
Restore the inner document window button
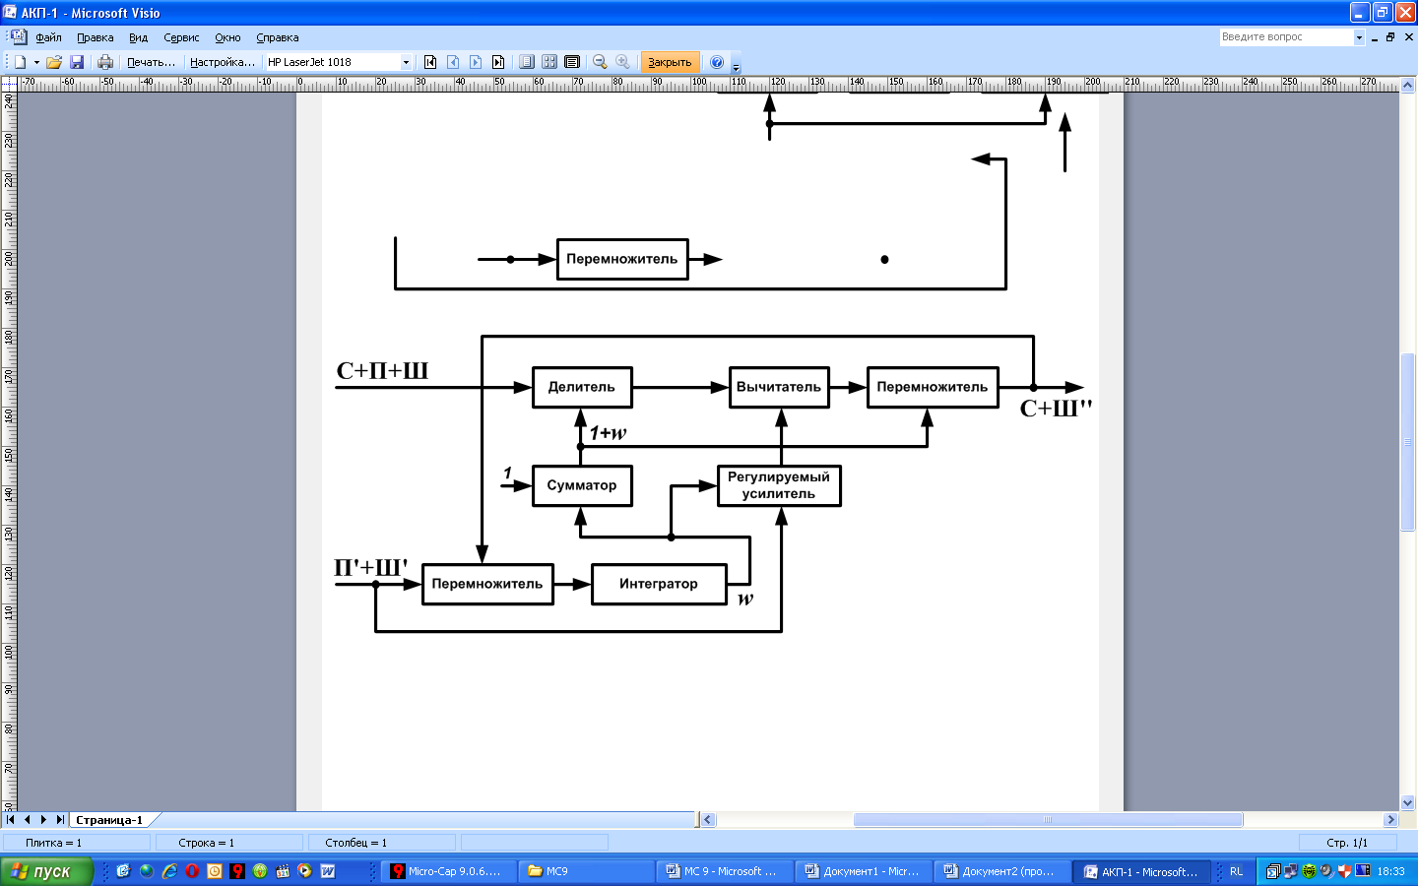(x=1390, y=37)
